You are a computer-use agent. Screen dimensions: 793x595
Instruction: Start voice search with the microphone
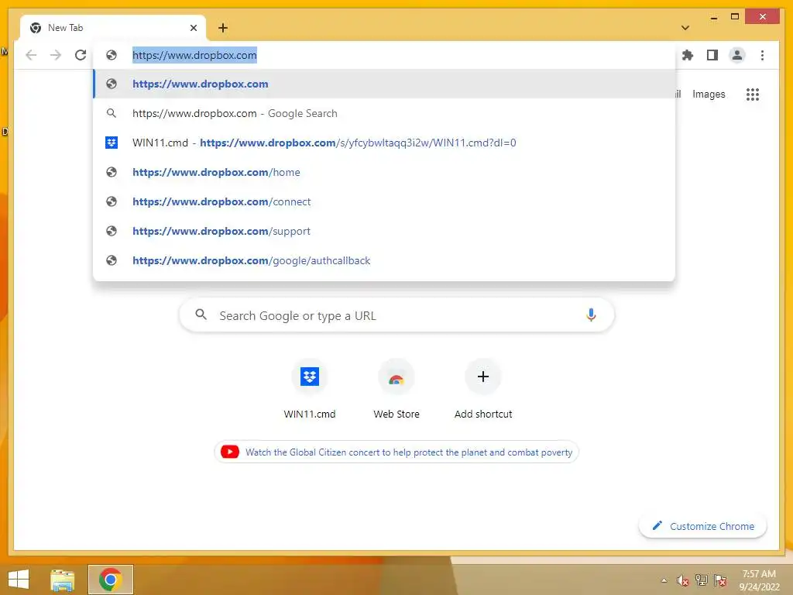591,315
